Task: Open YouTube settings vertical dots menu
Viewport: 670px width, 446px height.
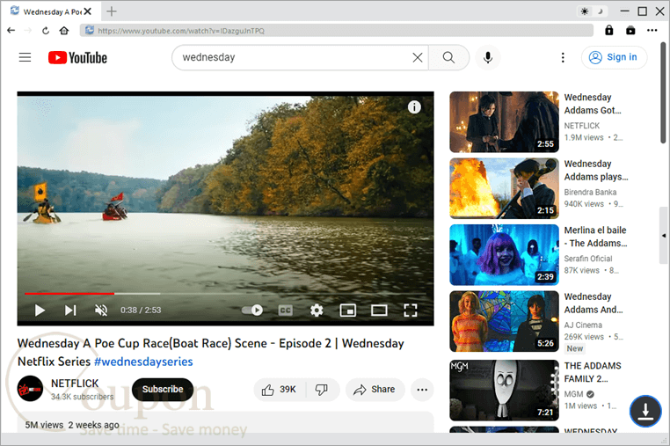Action: pos(563,57)
